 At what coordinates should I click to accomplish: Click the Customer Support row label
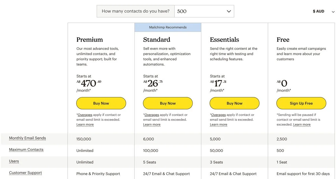25,173
